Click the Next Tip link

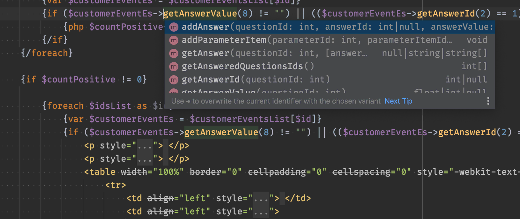point(398,101)
